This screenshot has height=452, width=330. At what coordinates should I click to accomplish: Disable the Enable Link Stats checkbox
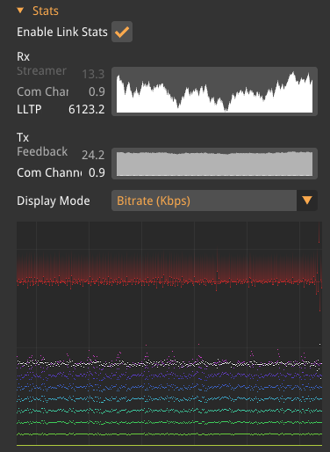[x=122, y=32]
